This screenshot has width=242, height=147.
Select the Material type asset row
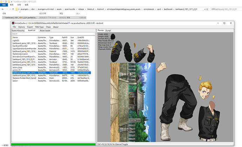[52, 51]
